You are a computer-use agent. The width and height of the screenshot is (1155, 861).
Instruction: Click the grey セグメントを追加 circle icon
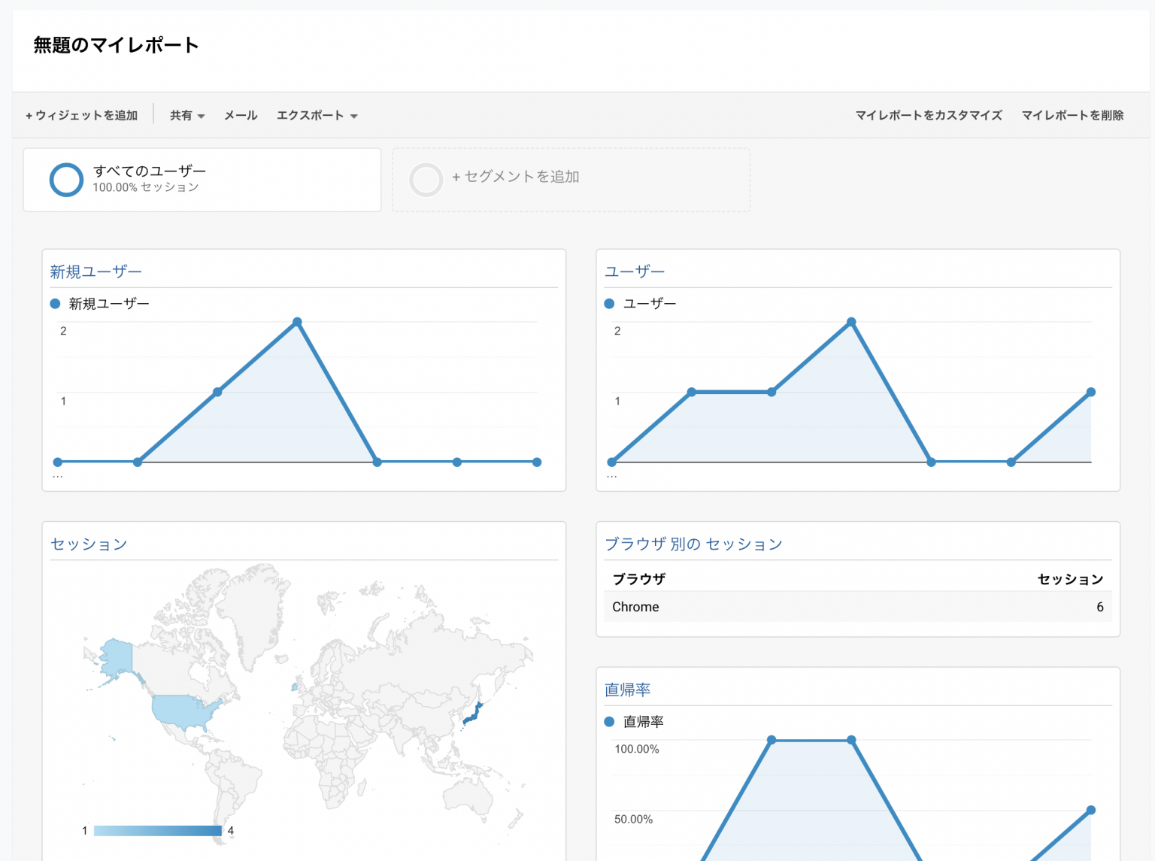(x=426, y=180)
